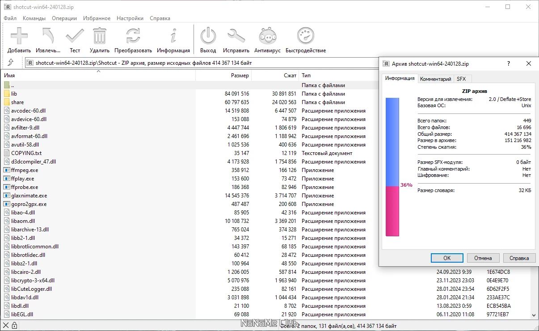Switch to the Комментарий tab
The height and width of the screenshot is (331, 539).
436,78
